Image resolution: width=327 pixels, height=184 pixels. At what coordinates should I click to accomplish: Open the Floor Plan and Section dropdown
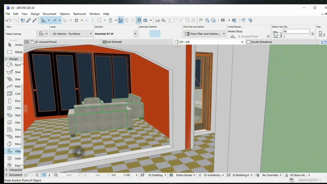(205, 34)
